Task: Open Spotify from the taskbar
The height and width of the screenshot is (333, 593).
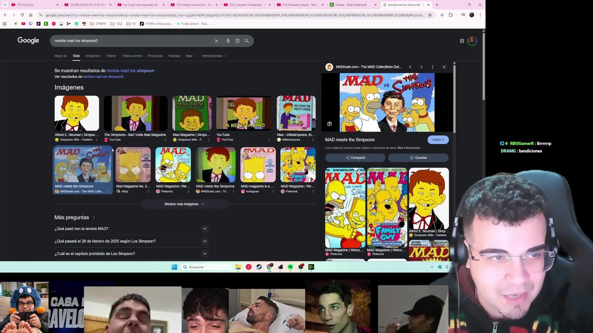Action: click(290, 267)
